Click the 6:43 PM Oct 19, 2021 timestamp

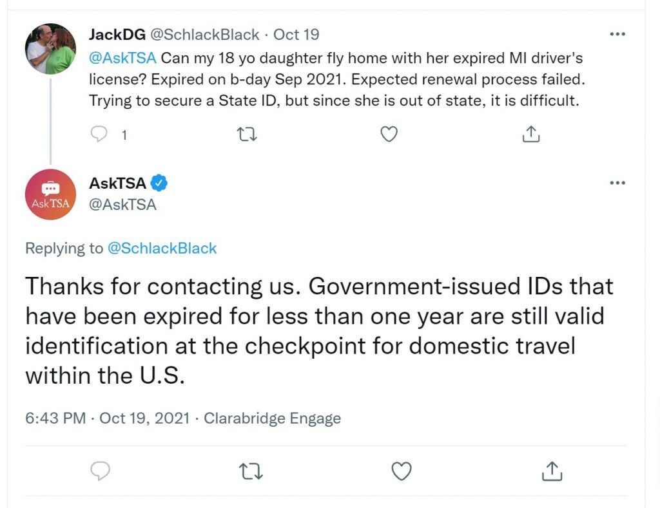pyautogui.click(x=108, y=419)
